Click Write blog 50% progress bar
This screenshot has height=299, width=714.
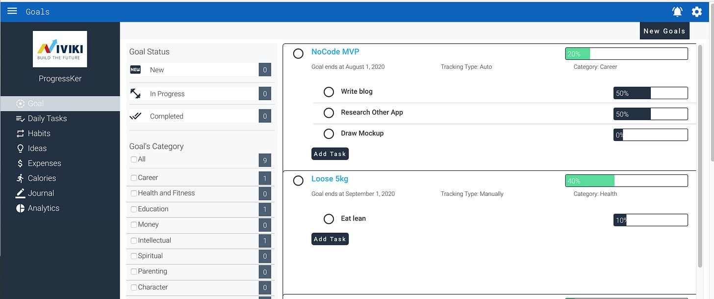coord(651,93)
